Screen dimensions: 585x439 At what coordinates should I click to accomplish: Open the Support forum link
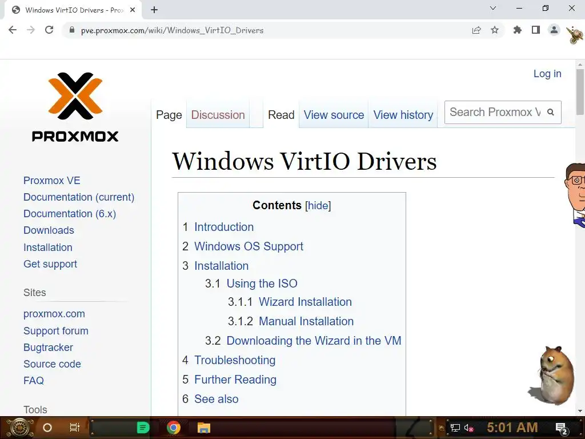(56, 331)
